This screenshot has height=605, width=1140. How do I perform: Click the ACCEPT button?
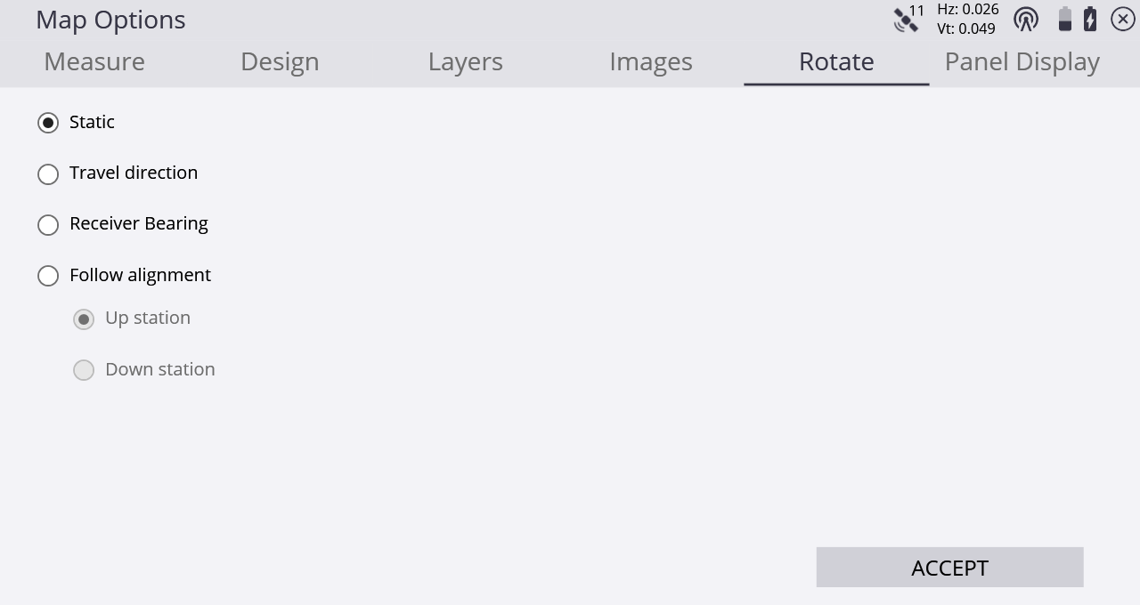tap(949, 568)
